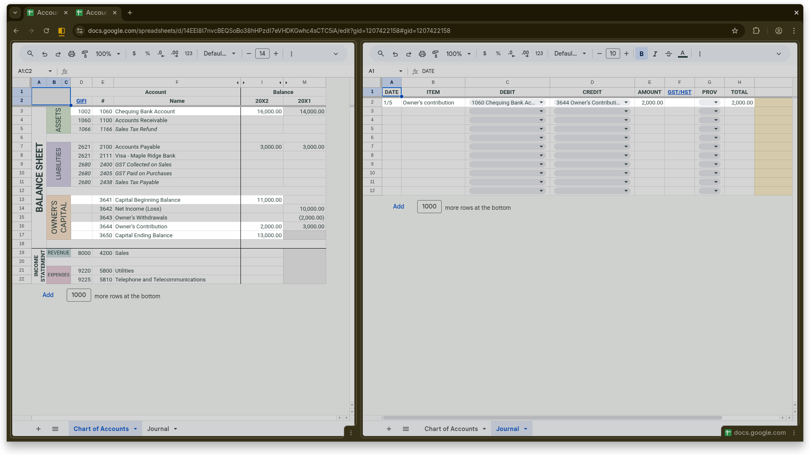Viewport: 810px width, 455px height.
Task: Toggle italic formatting in right pane
Action: tap(655, 54)
